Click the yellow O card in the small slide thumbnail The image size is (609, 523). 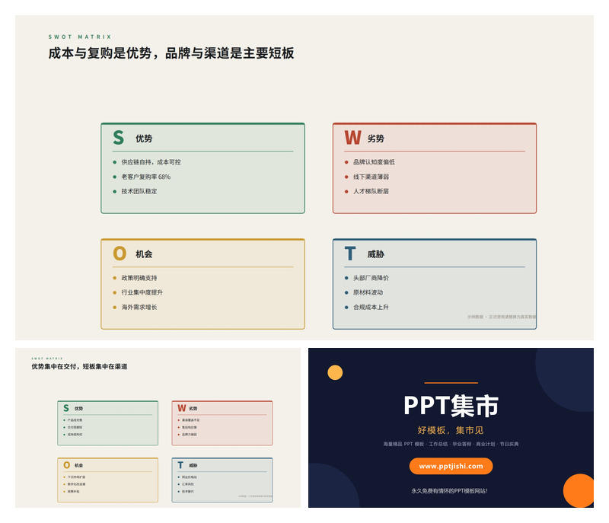tap(107, 480)
